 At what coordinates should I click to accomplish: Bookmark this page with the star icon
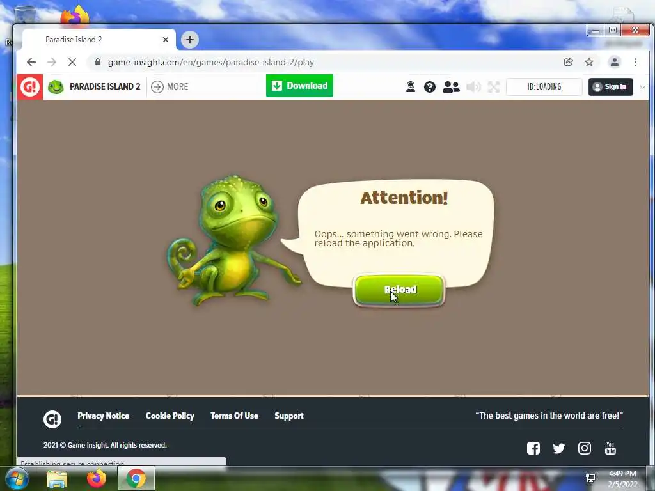click(x=589, y=62)
